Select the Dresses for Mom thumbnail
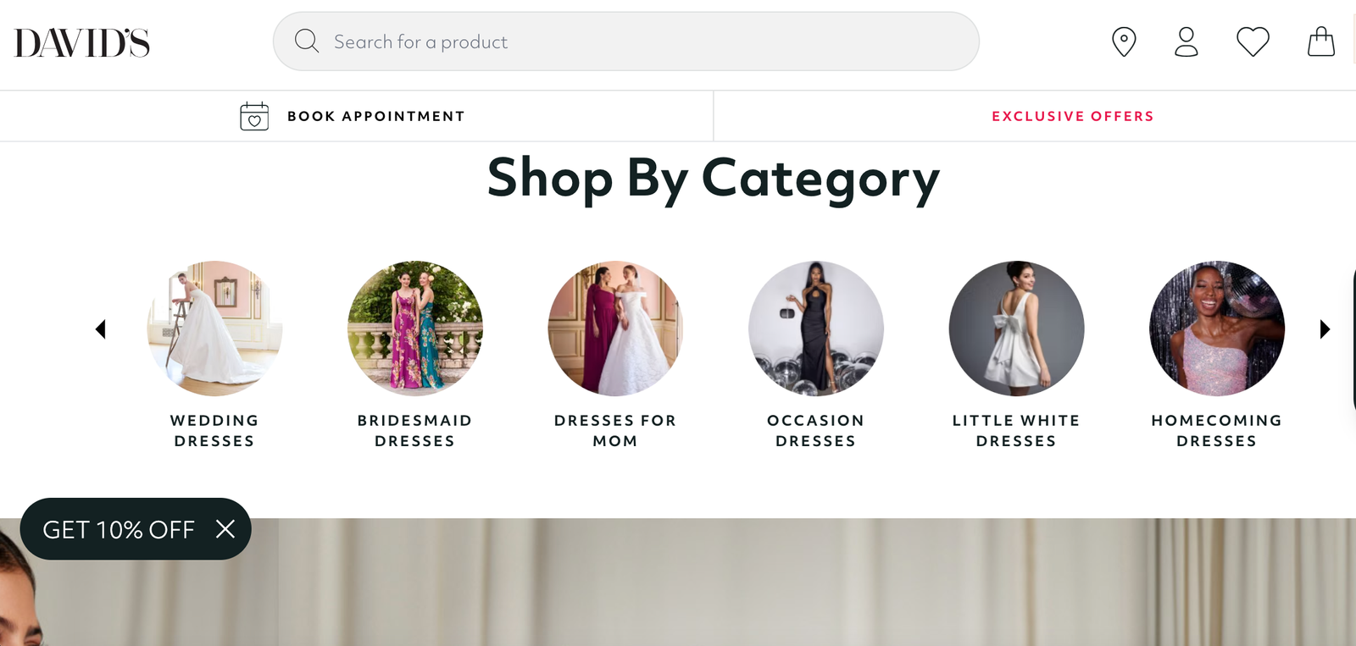The width and height of the screenshot is (1356, 646). pyautogui.click(x=615, y=329)
